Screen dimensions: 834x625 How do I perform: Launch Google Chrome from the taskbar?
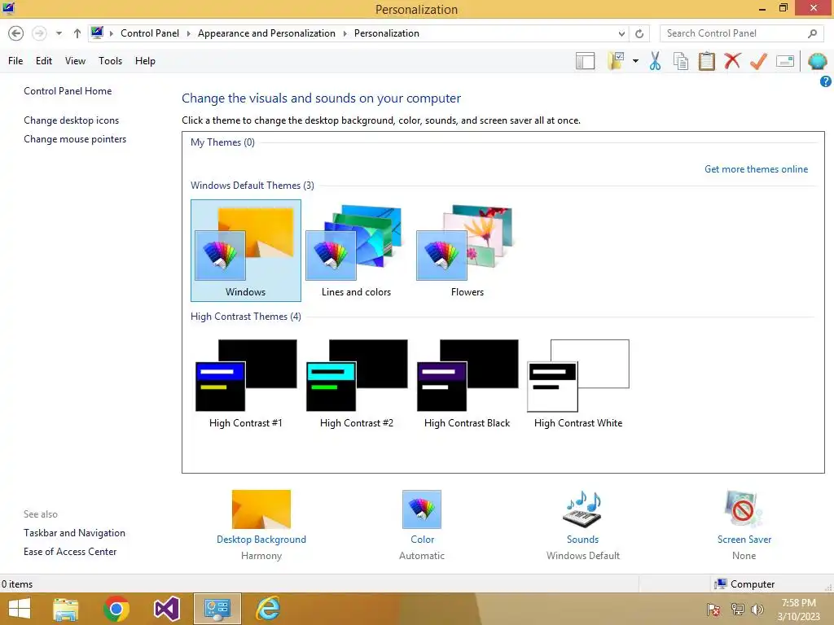click(116, 609)
